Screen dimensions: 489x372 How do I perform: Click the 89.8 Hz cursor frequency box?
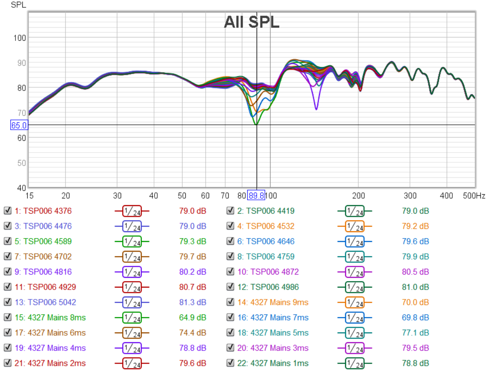[256, 196]
